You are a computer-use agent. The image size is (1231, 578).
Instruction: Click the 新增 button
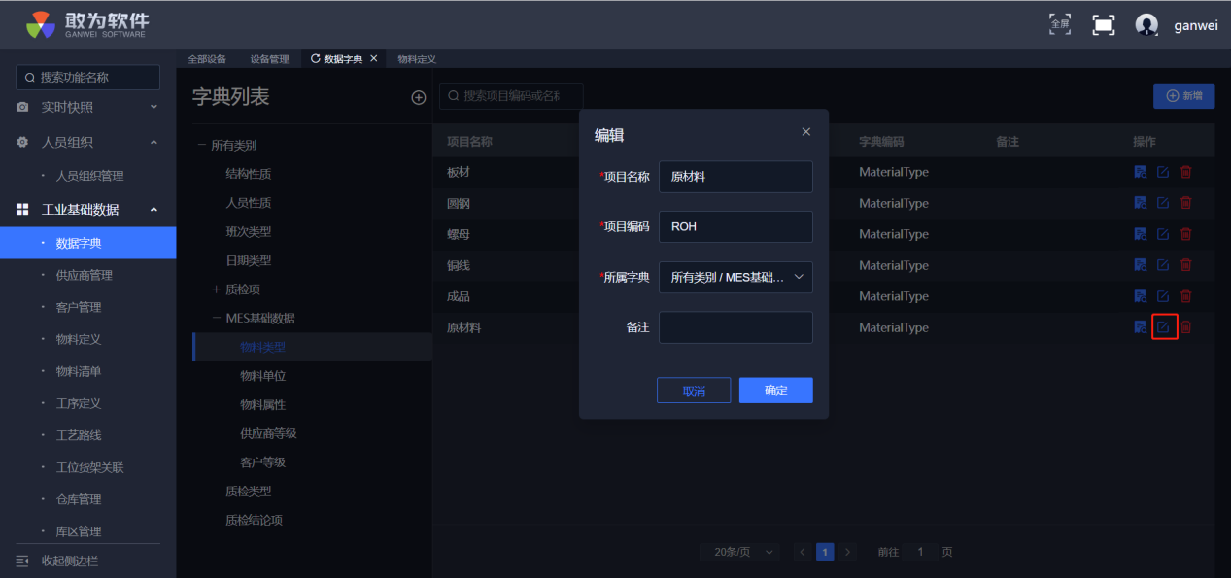(x=1183, y=96)
